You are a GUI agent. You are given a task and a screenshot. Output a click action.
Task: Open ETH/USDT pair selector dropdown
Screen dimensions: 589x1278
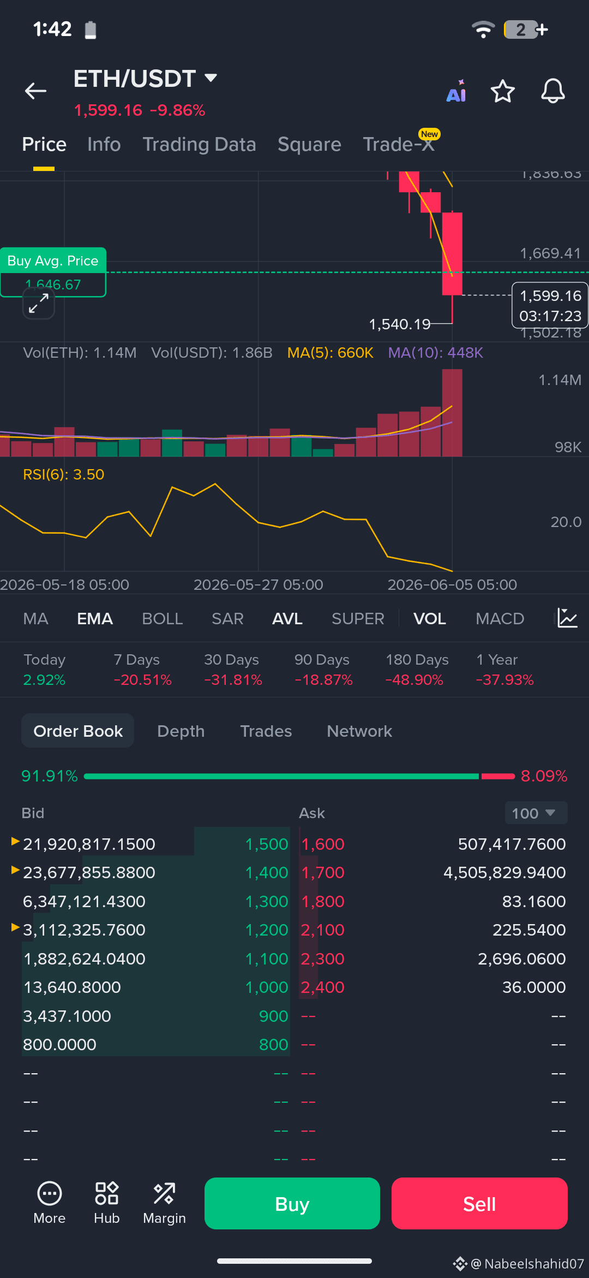click(x=145, y=79)
